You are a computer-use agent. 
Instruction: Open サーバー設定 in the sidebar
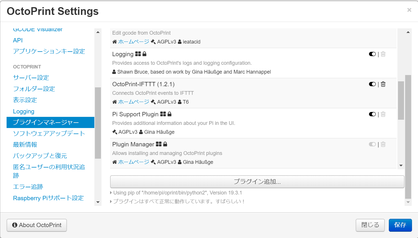pyautogui.click(x=31, y=78)
